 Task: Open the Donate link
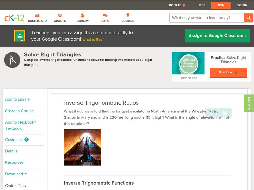click(x=177, y=5)
